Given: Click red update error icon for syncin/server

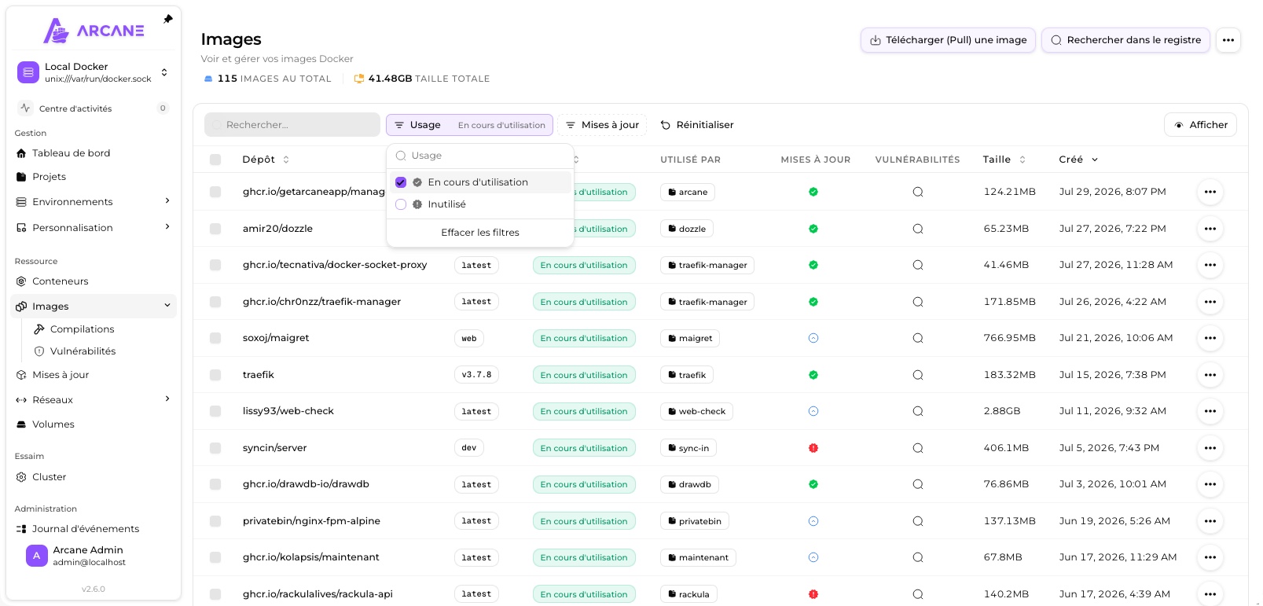Looking at the screenshot, I should click(x=813, y=448).
